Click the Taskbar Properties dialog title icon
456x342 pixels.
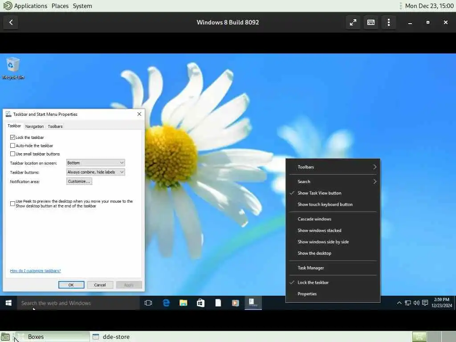8,114
